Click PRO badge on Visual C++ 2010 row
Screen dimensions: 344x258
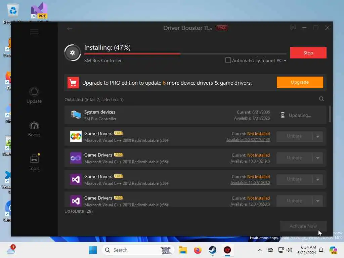pyautogui.click(x=119, y=155)
